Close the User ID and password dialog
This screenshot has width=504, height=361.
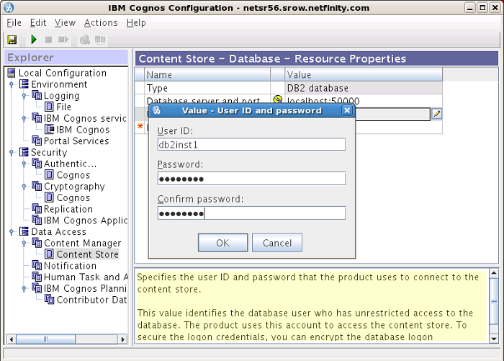(x=347, y=110)
